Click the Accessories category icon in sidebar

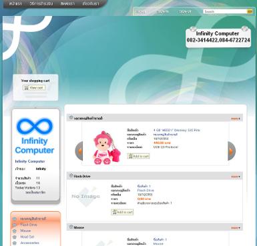coord(15,243)
